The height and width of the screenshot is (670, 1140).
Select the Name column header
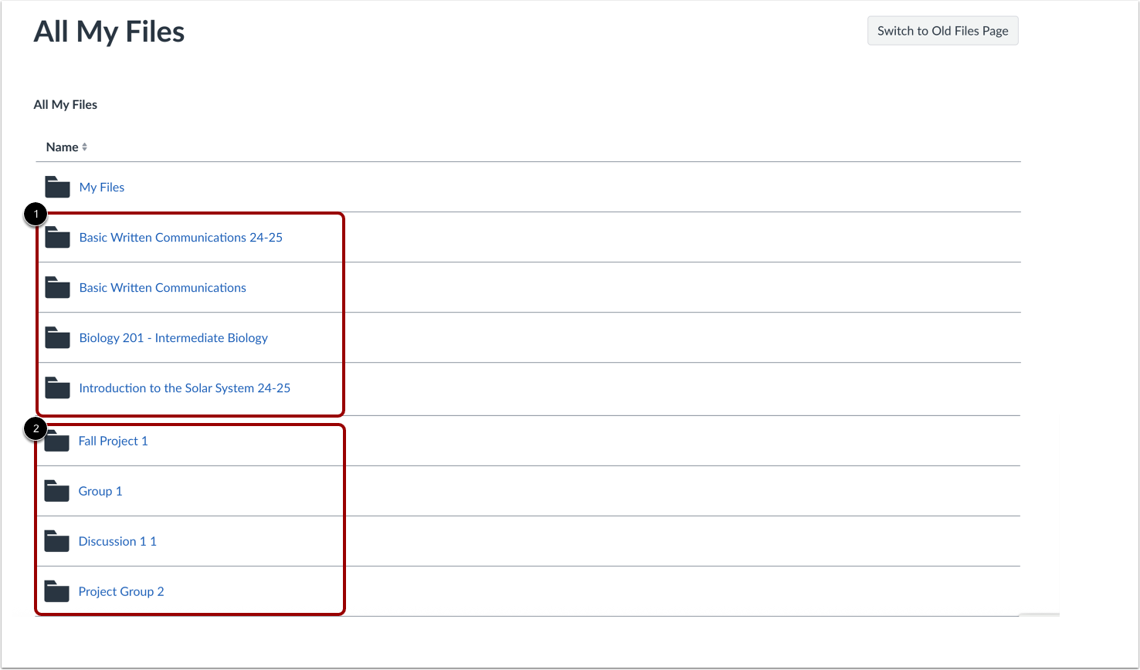pyautogui.click(x=62, y=147)
